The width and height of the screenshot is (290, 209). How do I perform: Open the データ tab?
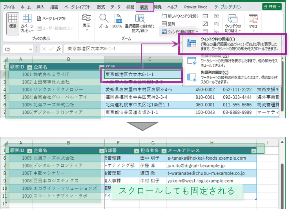[116, 7]
